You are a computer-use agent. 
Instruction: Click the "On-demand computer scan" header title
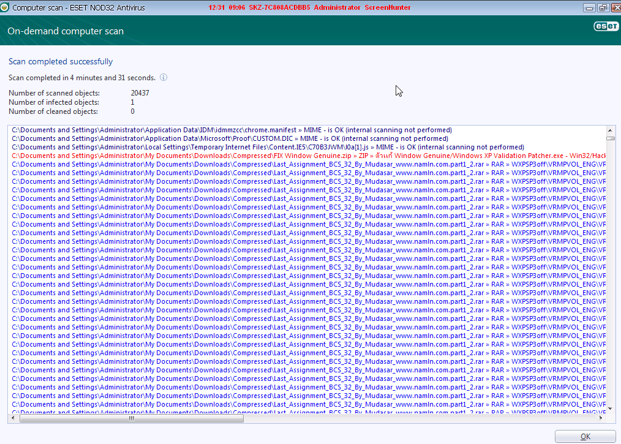(x=66, y=31)
